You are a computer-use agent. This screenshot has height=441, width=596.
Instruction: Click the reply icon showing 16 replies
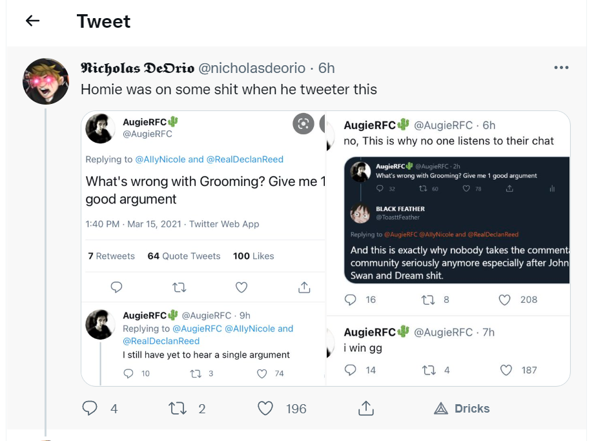pyautogui.click(x=350, y=300)
